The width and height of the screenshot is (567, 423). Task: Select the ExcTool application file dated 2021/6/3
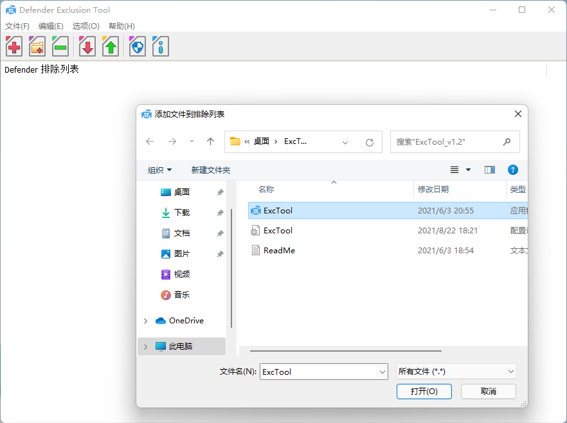(388, 210)
